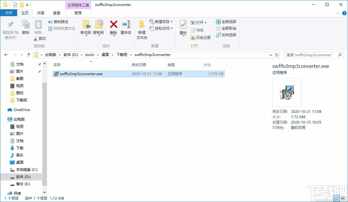The image size is (348, 202).
Task: Click the preview pane installer thumbnail
Action: 287,92
